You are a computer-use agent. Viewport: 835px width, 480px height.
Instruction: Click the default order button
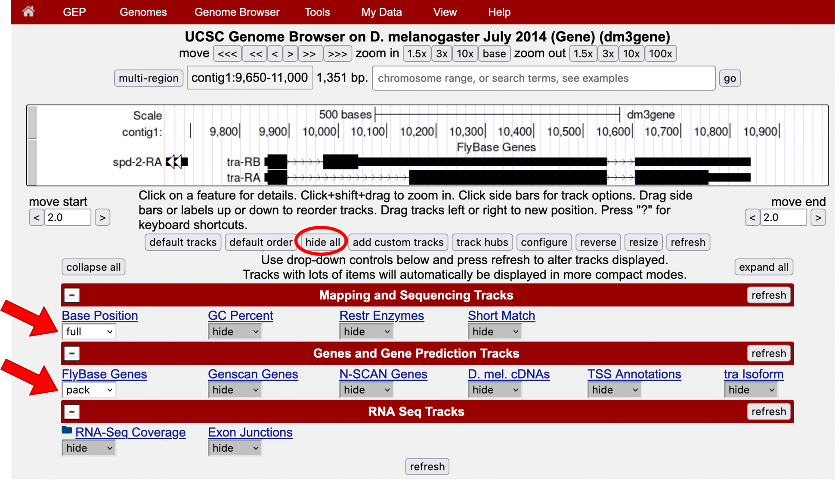261,242
